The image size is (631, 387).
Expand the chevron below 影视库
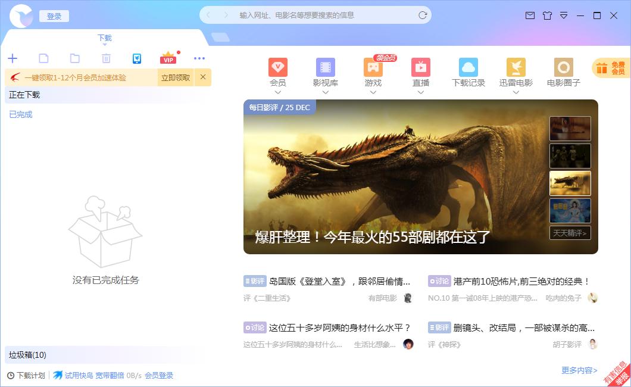(326, 92)
